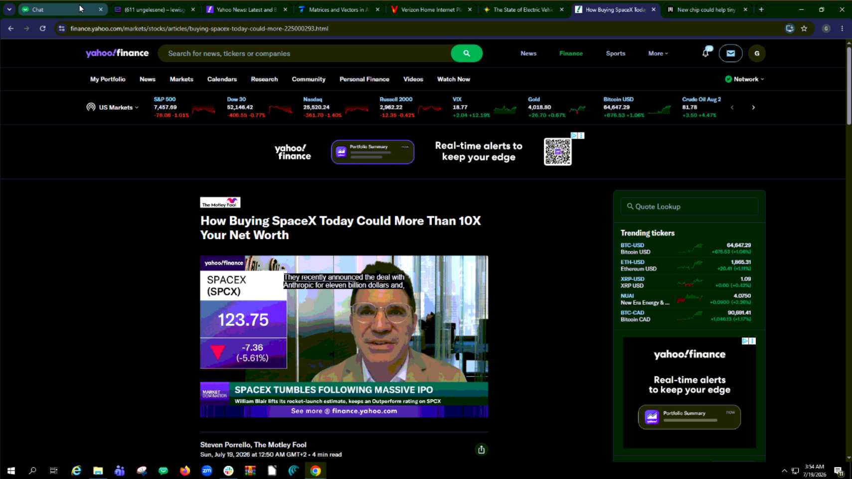This screenshot has height=479, width=852.
Task: Open the Chrome three-dot menu
Action: coord(842,28)
